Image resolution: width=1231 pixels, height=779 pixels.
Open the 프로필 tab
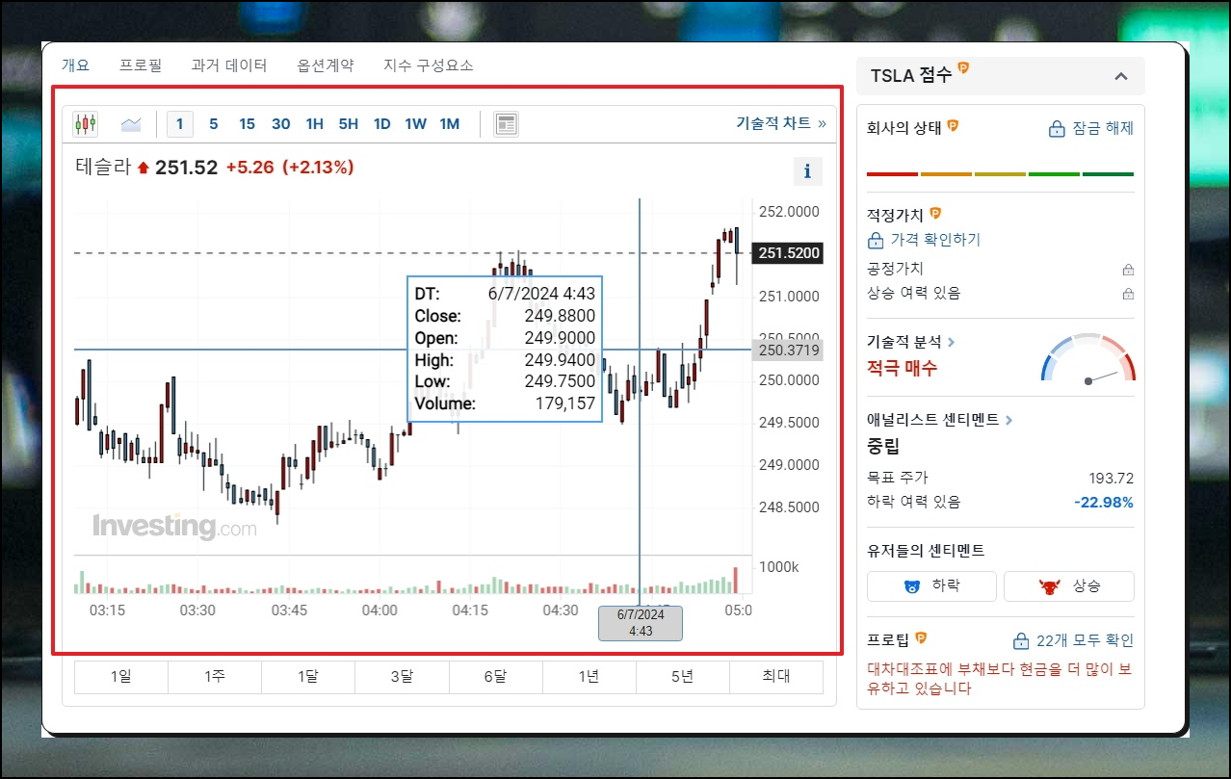141,65
